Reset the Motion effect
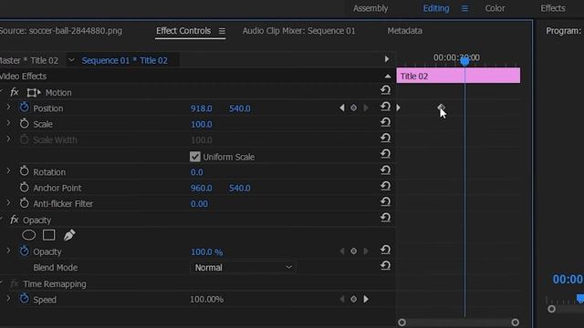This screenshot has height=328, width=584. [385, 90]
